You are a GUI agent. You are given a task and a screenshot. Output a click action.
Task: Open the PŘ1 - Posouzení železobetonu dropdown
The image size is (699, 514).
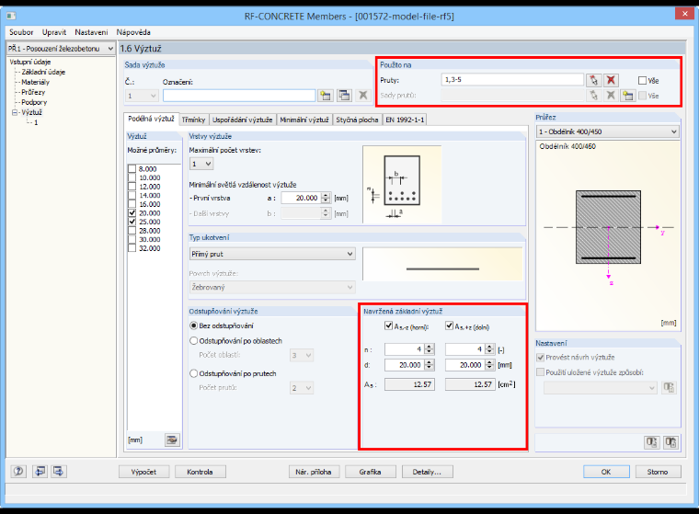(61, 49)
